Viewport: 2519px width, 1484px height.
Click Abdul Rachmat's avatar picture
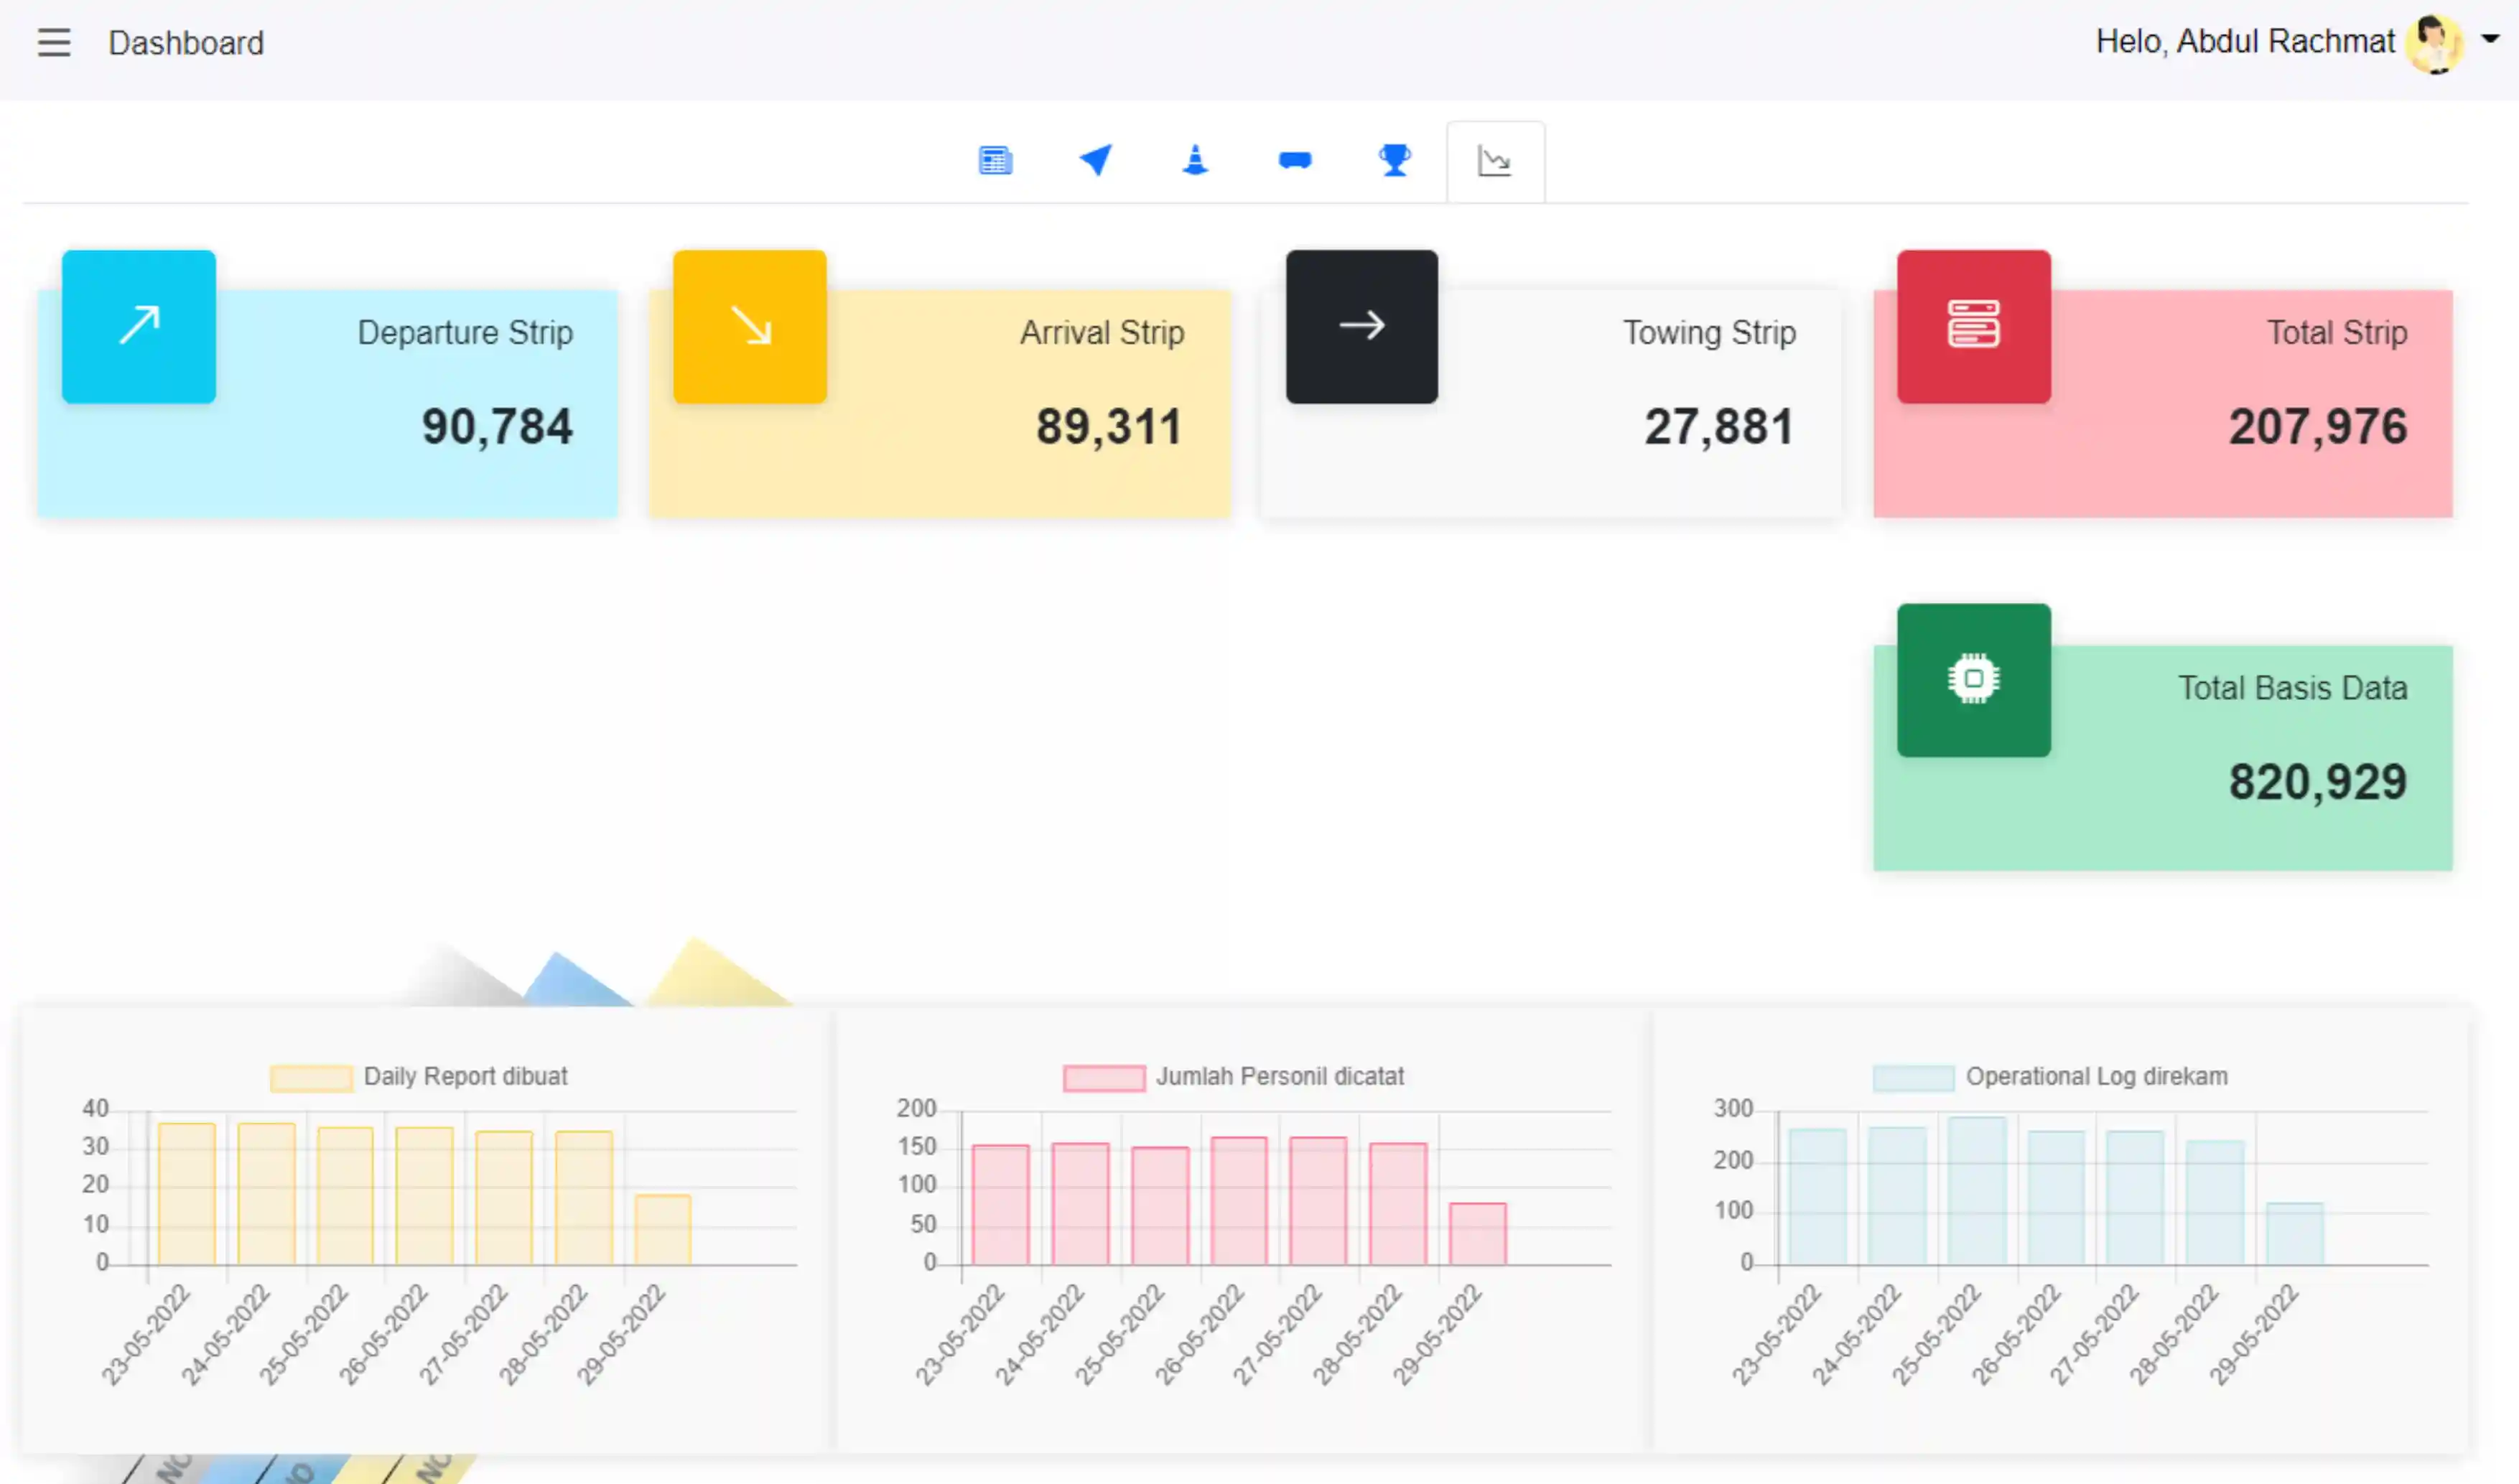point(2434,43)
